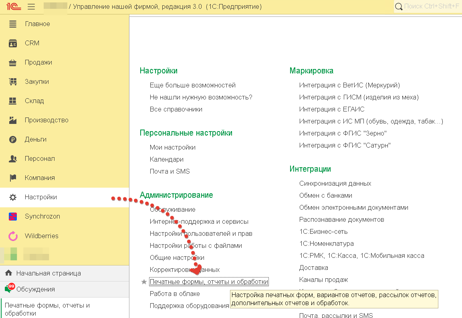462x318 pixels.
Task: Open Мои настройки link
Action: click(x=173, y=148)
